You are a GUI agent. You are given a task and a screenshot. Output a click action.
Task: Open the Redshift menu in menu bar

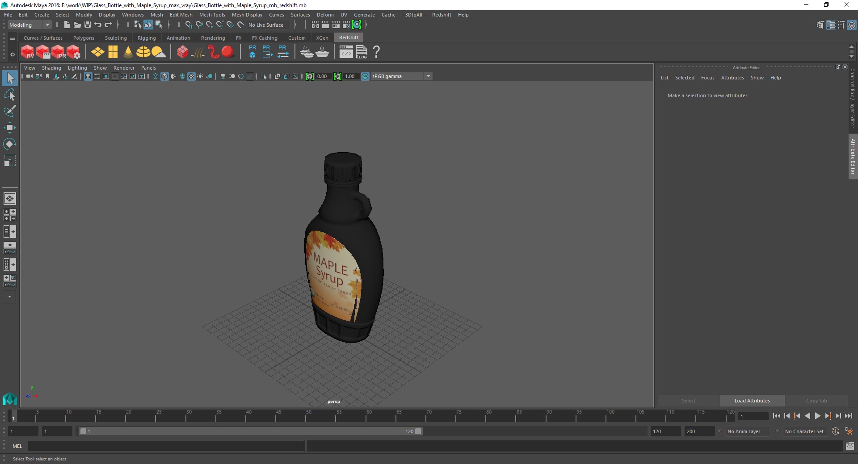[442, 15]
